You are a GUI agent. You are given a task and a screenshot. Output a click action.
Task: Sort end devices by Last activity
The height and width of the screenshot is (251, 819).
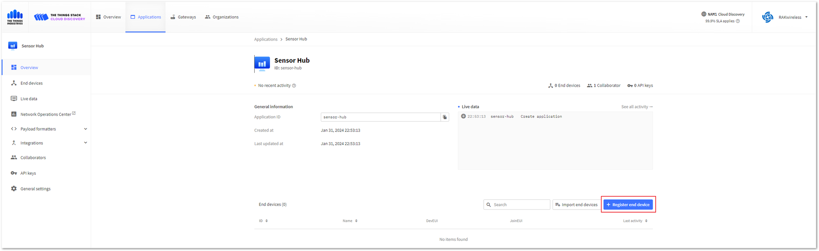click(x=635, y=221)
